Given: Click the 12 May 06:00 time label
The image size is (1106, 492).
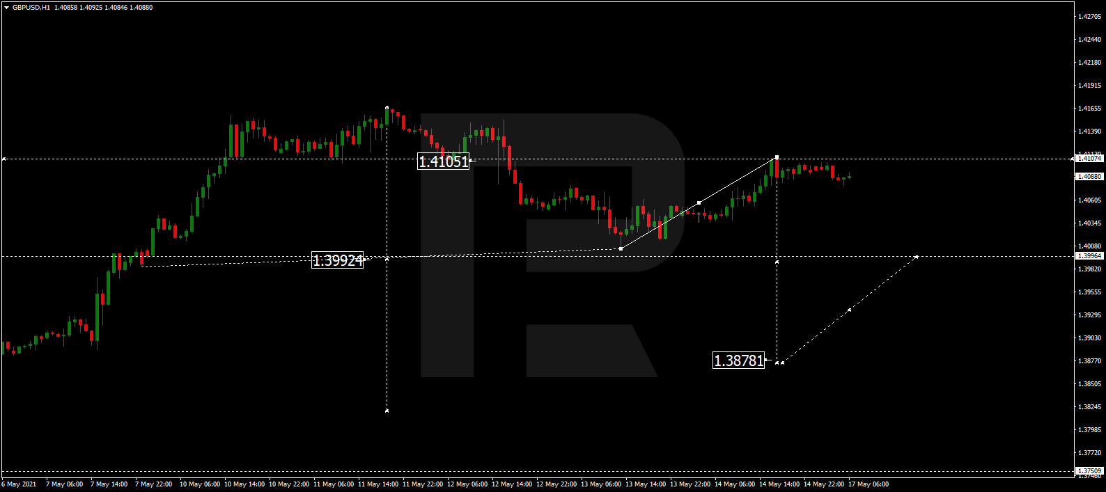Looking at the screenshot, I should pyautogui.click(x=467, y=484).
